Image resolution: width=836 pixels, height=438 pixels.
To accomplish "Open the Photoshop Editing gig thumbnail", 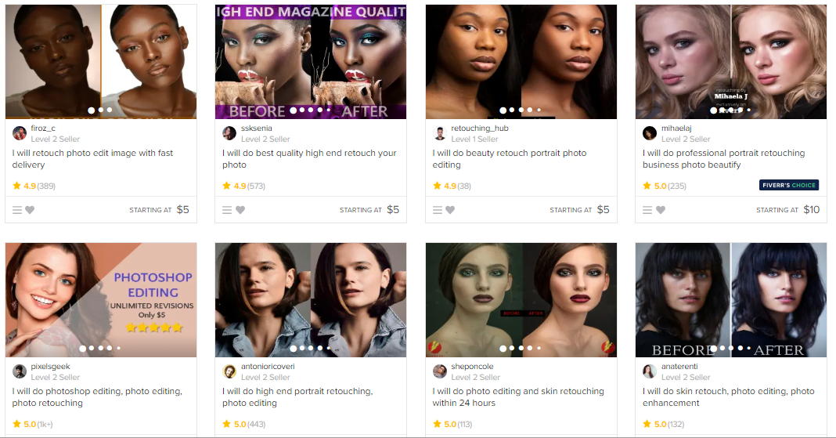I will [x=101, y=300].
